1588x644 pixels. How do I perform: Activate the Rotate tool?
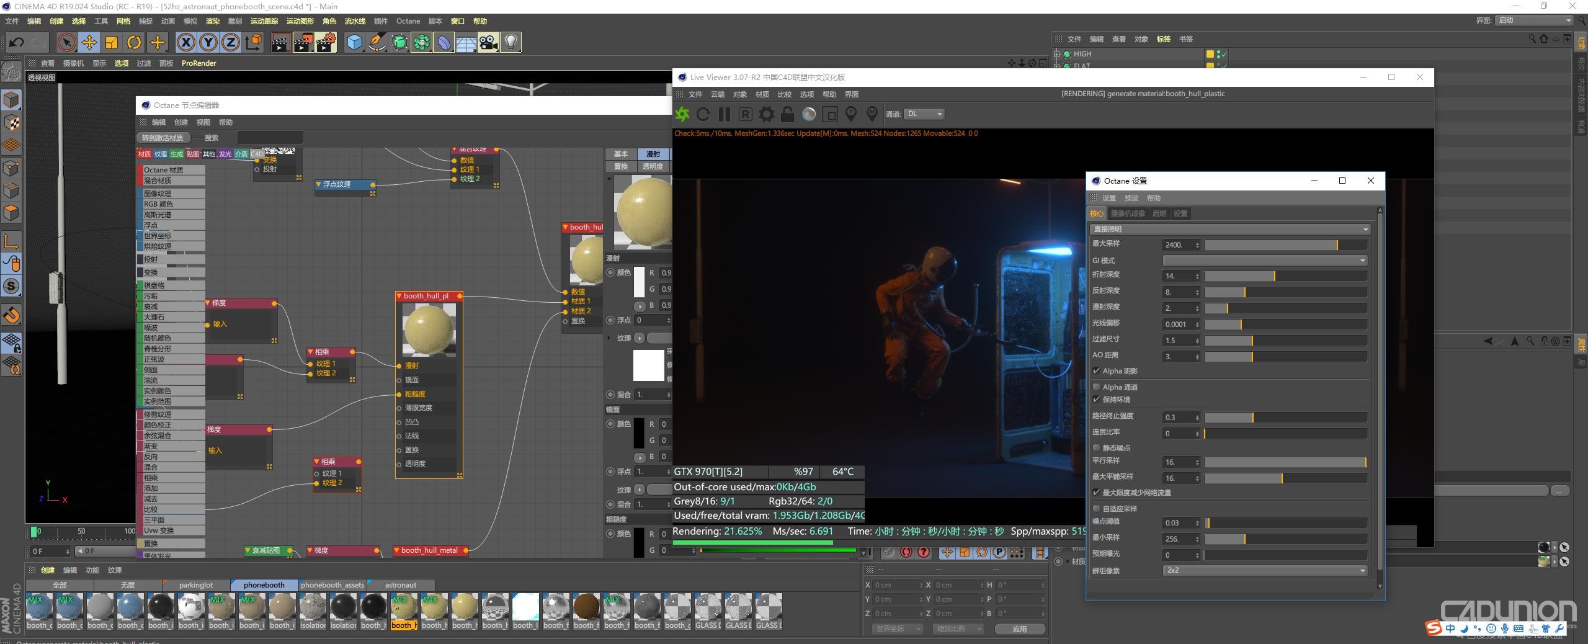pyautogui.click(x=134, y=42)
